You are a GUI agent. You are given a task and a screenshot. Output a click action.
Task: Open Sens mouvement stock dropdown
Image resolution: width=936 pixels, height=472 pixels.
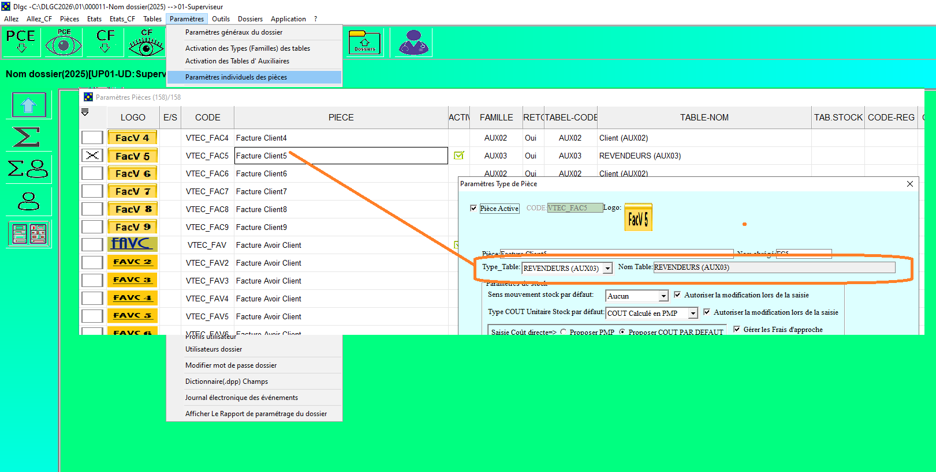pos(663,296)
